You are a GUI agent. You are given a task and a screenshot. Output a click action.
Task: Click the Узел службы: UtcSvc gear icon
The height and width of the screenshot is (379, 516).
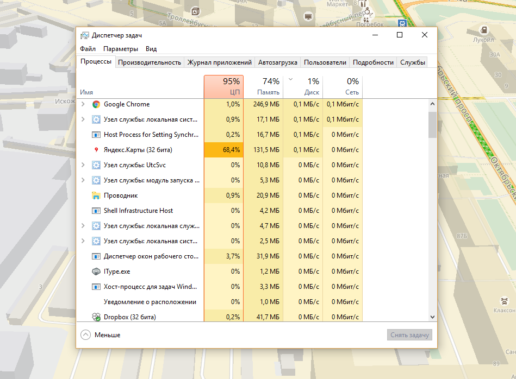[96, 165]
